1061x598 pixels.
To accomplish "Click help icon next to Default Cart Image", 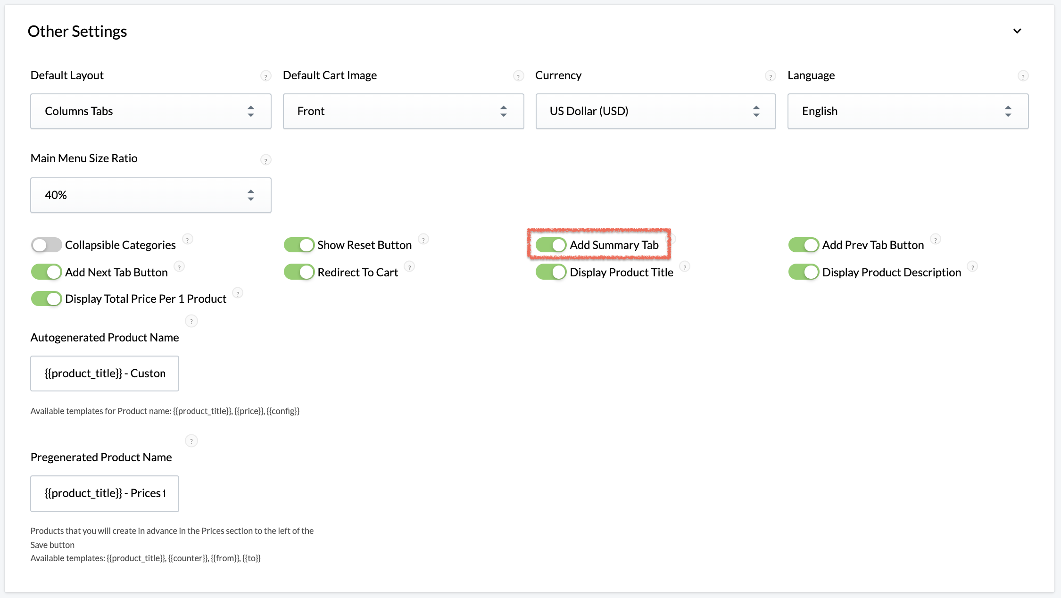I will (518, 76).
